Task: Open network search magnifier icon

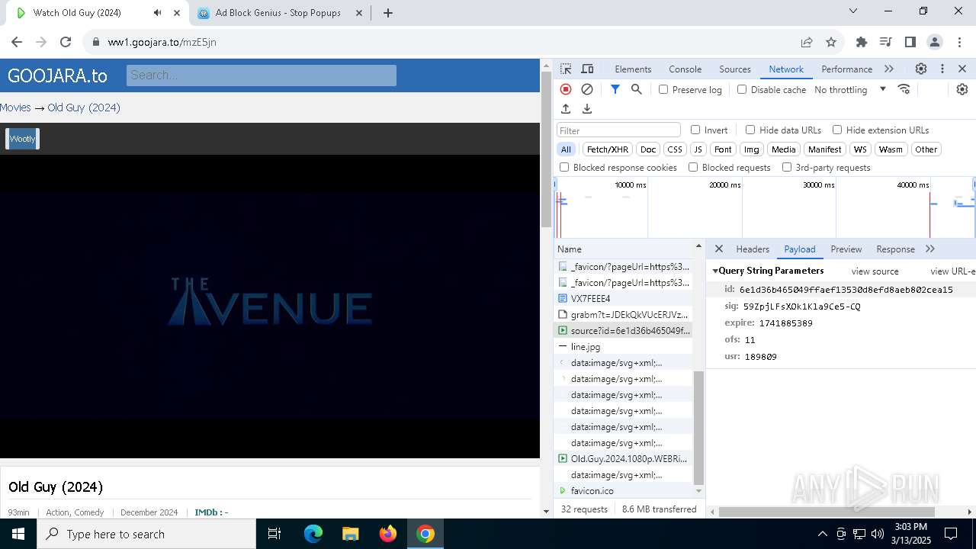Action: (x=637, y=89)
